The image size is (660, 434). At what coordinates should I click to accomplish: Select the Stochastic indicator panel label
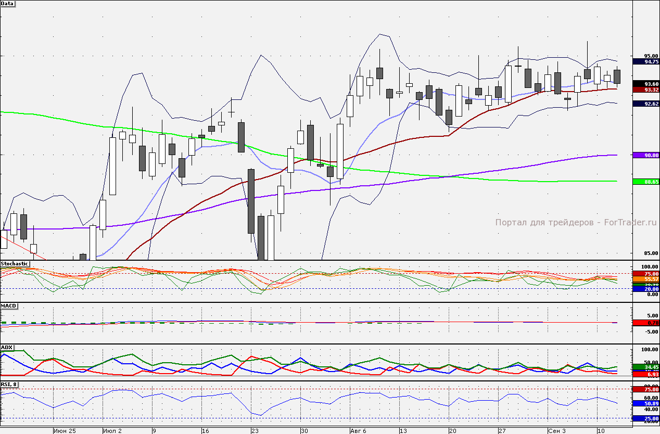click(15, 264)
